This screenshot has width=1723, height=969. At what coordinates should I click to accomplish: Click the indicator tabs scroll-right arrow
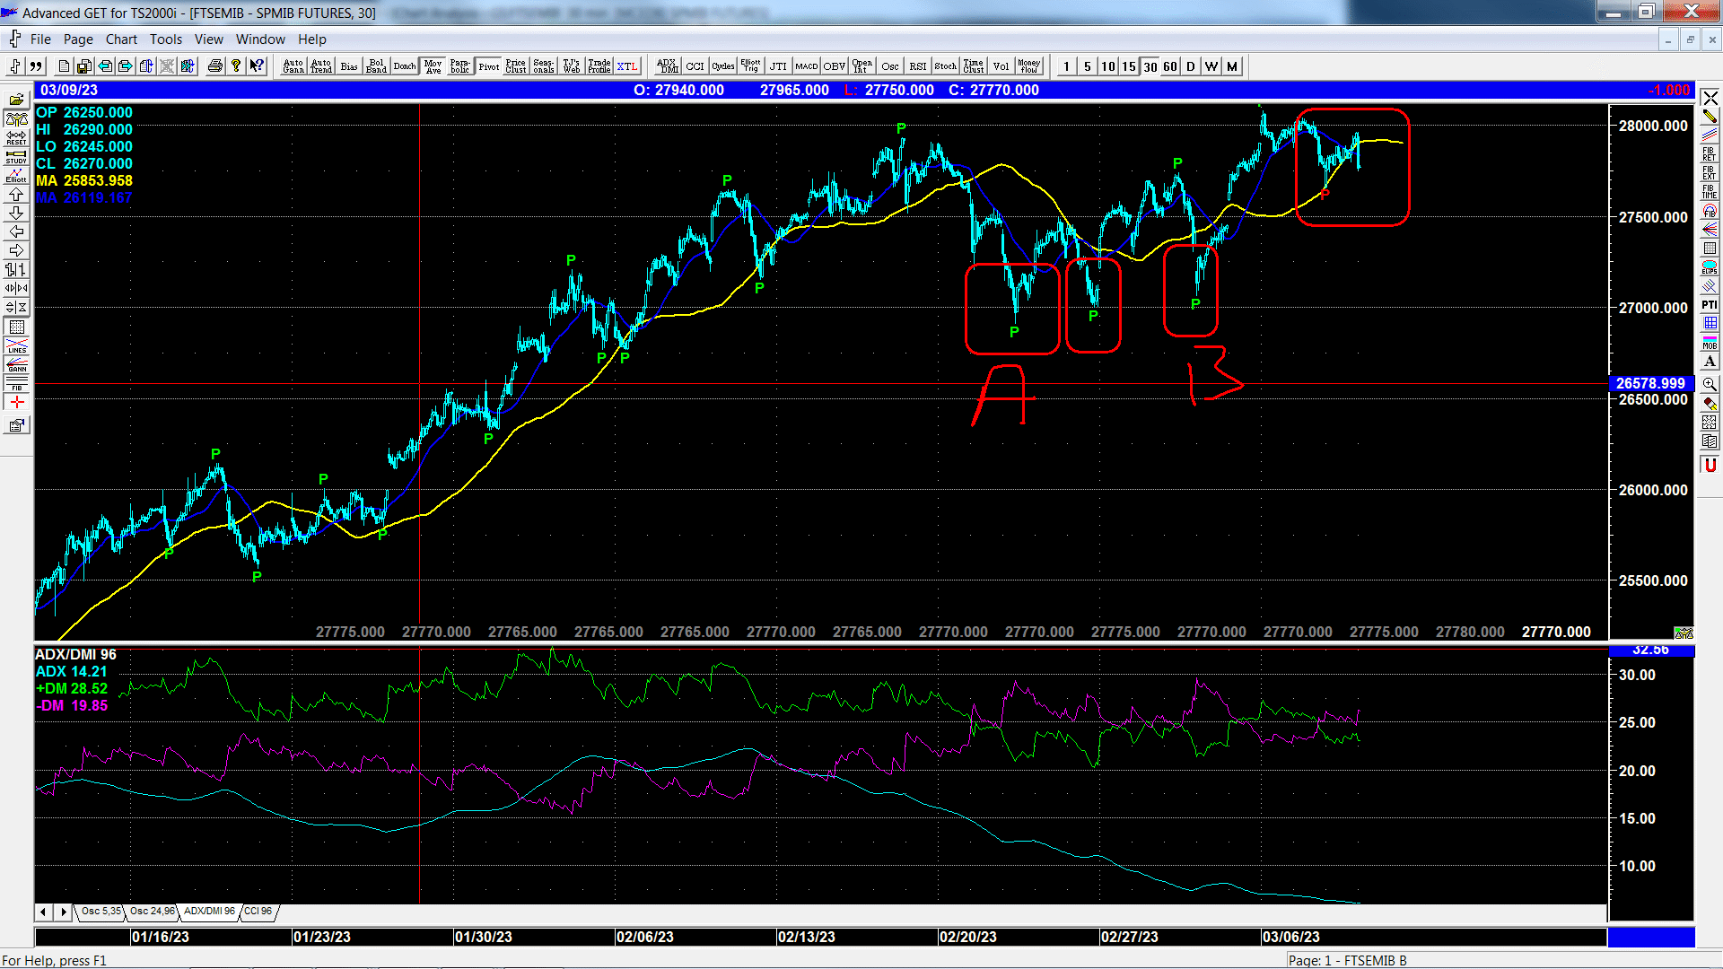pyautogui.click(x=63, y=912)
